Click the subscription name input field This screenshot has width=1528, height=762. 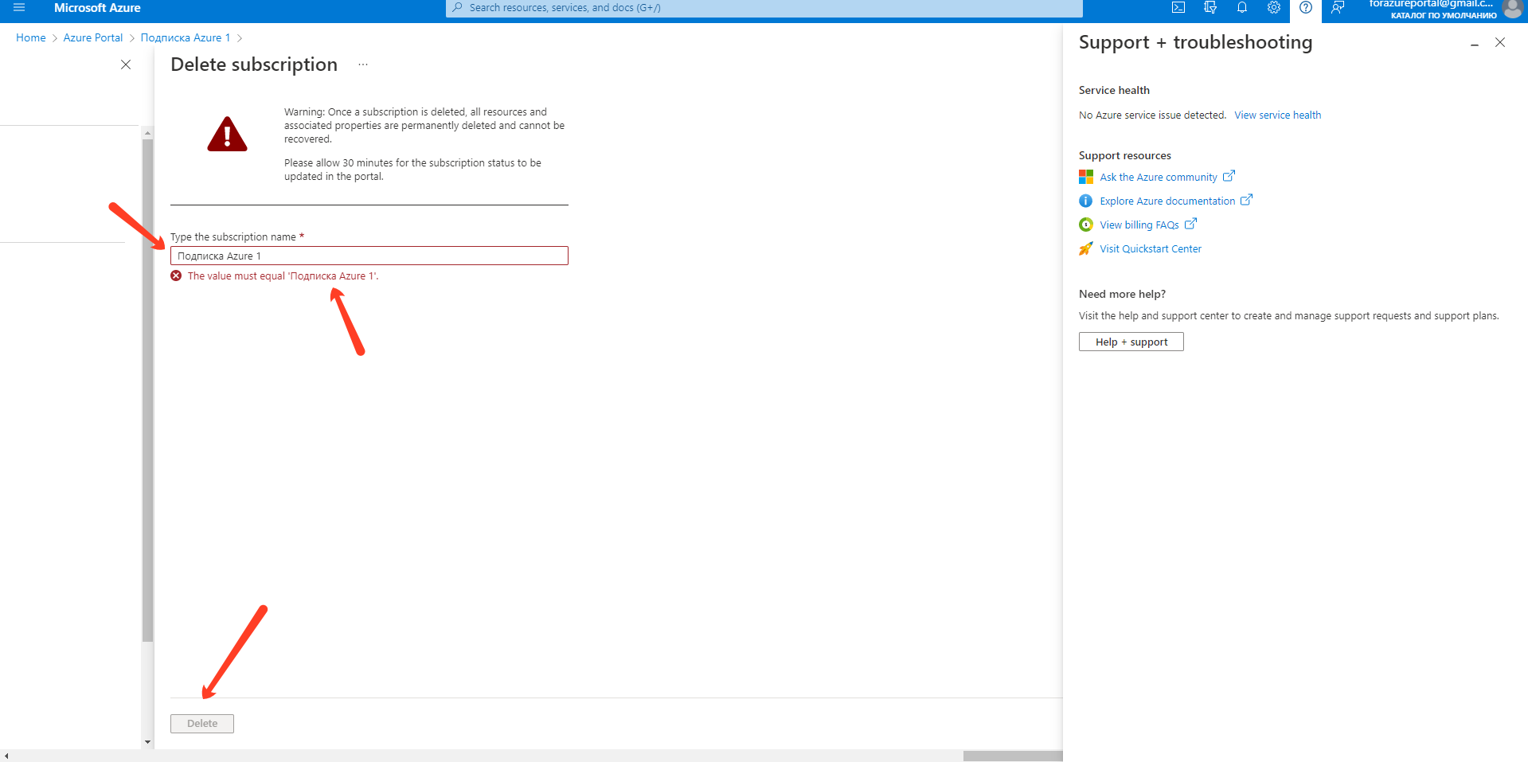pos(369,256)
